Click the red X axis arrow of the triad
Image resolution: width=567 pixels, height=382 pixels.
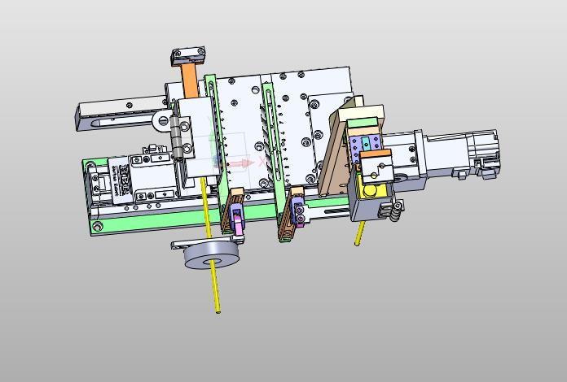point(240,163)
